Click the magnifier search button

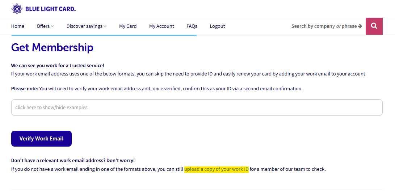374,26
